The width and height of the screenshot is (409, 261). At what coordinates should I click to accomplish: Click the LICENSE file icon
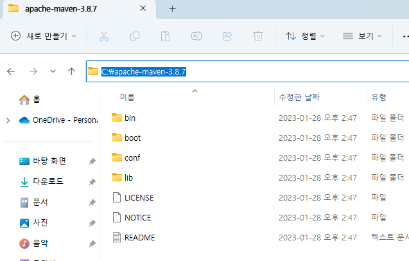[x=117, y=197]
